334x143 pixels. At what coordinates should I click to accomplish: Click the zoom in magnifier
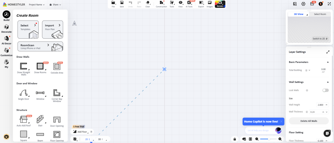[x=280, y=139]
